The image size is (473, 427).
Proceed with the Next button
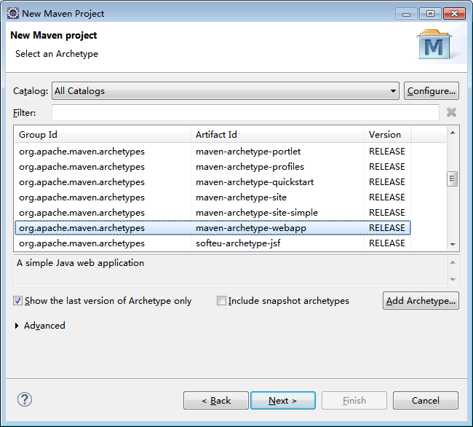pyautogui.click(x=283, y=401)
